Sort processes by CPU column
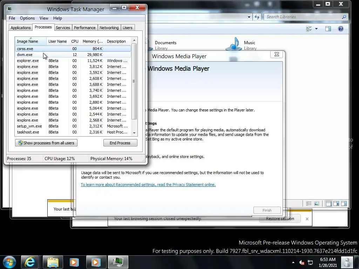Viewport: 359px width, 269px height. [x=75, y=41]
